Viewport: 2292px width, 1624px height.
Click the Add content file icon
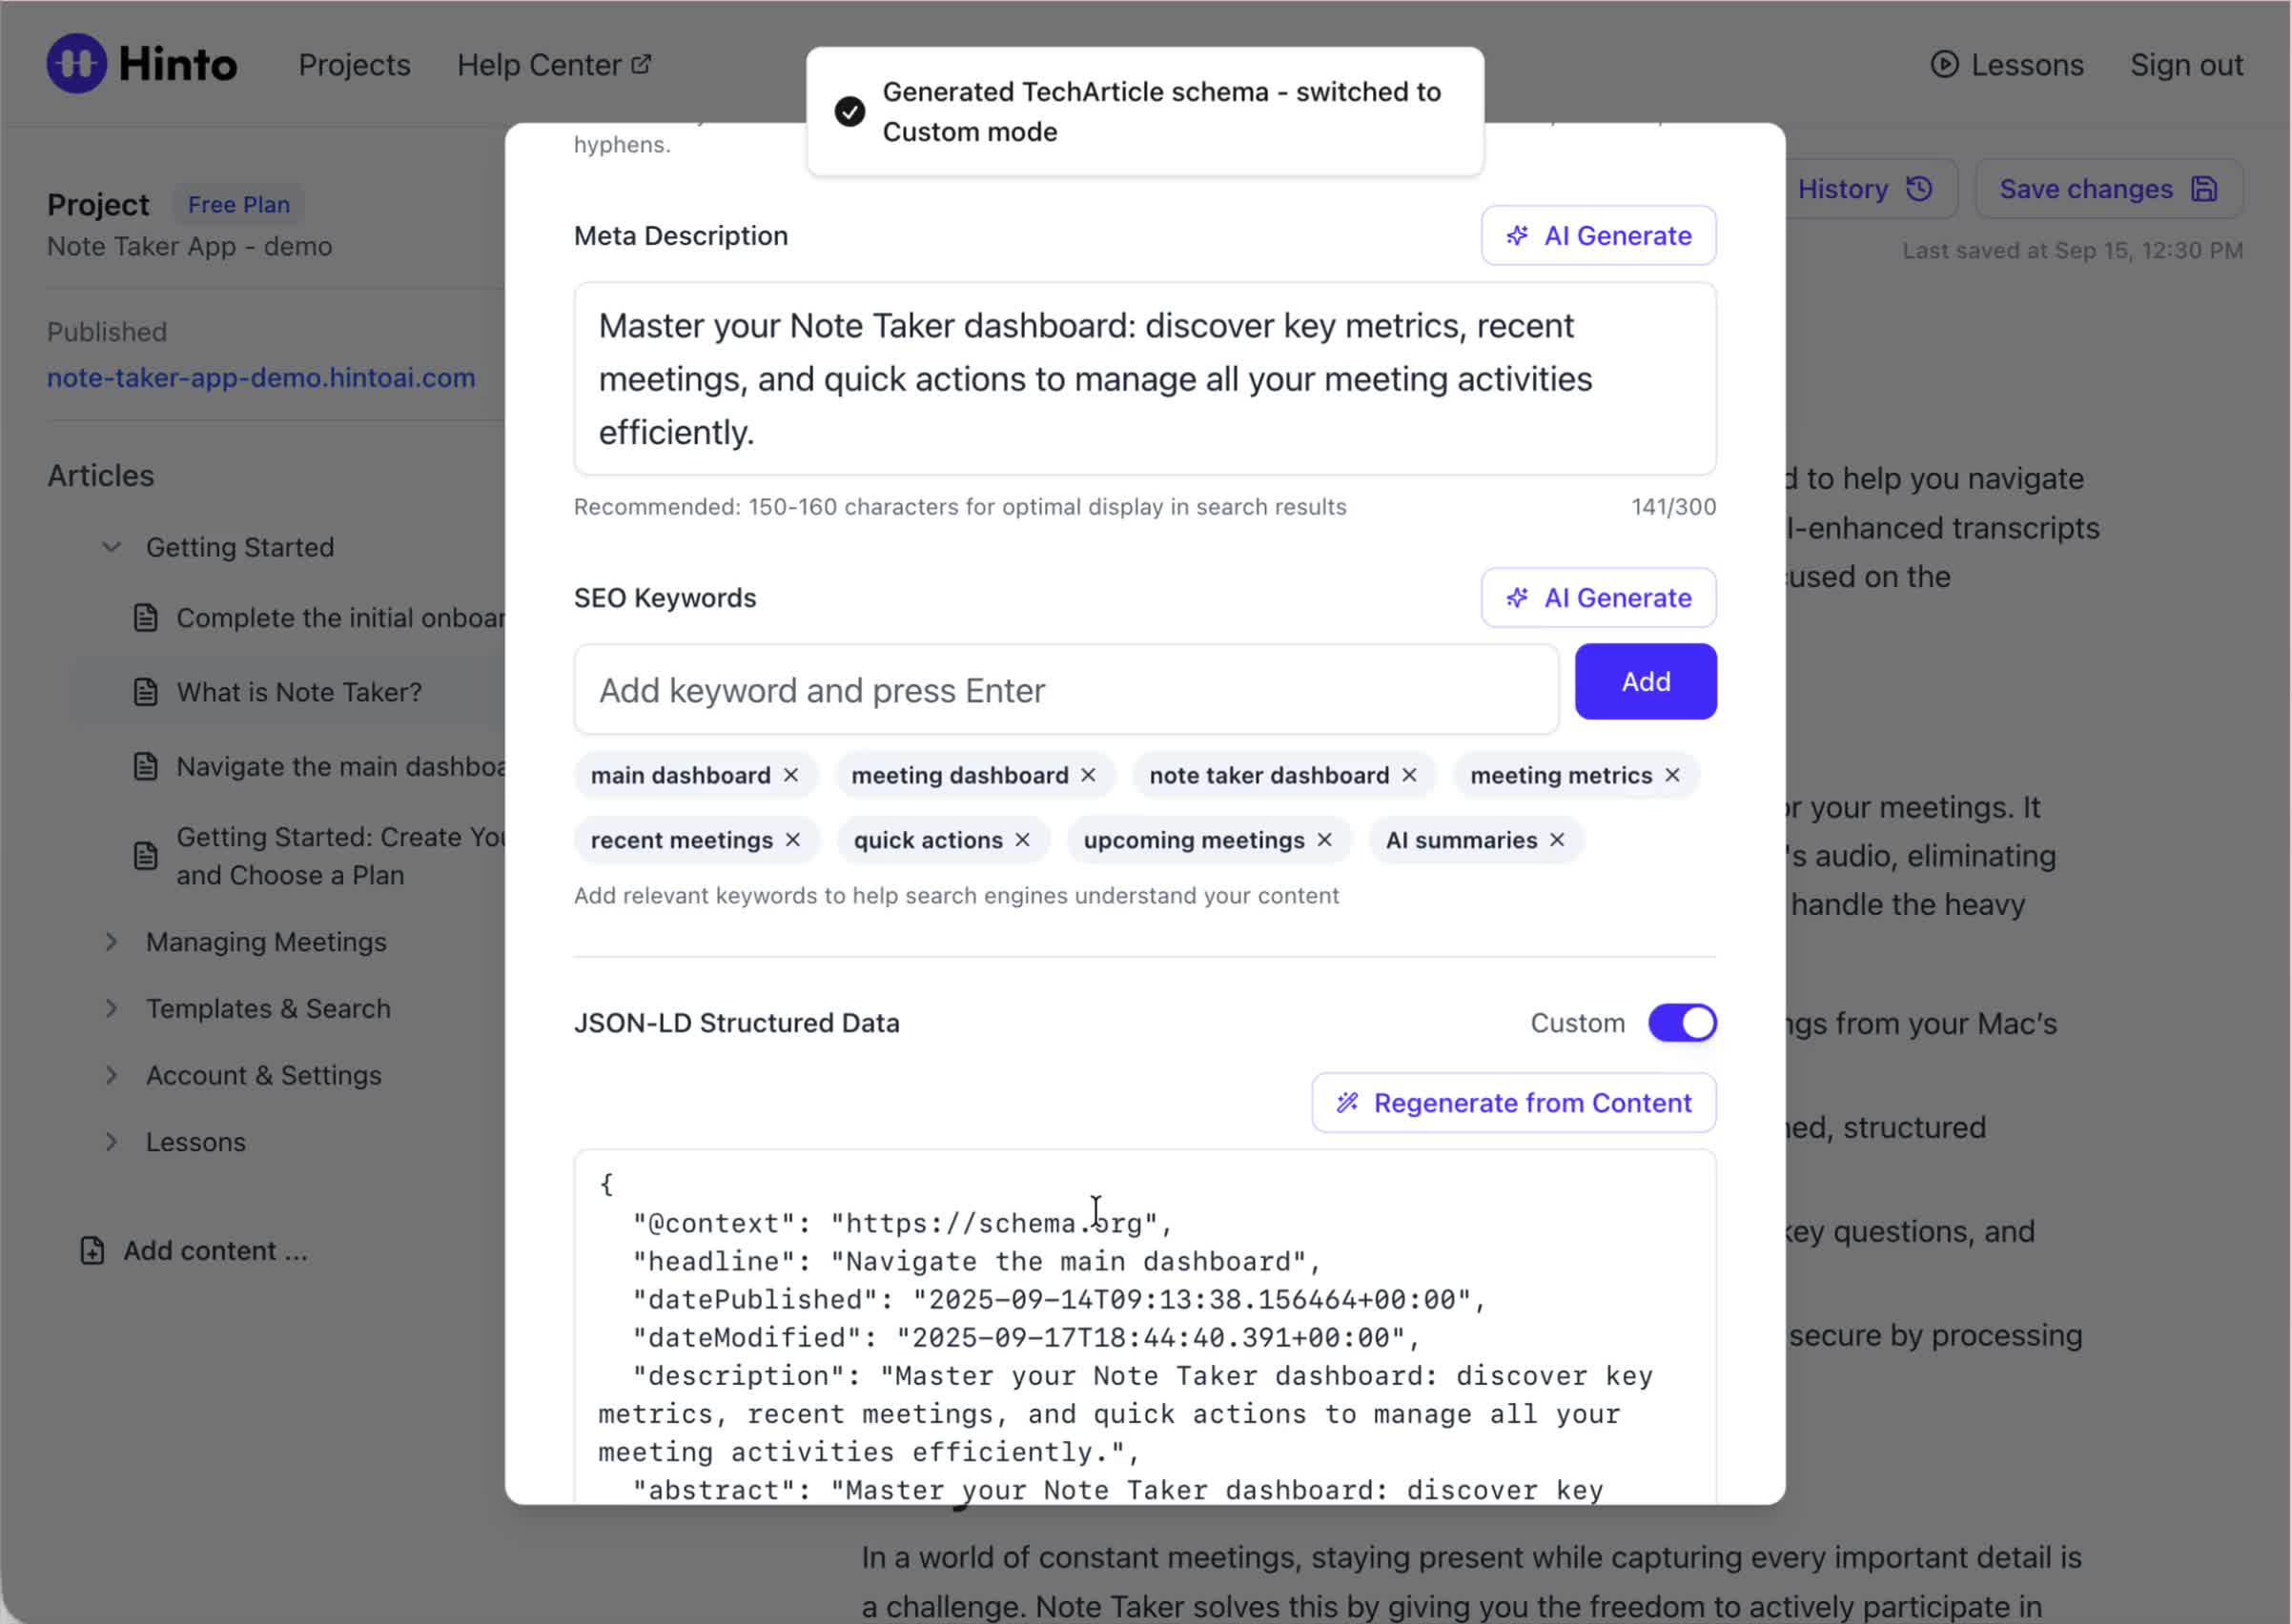(92, 1250)
